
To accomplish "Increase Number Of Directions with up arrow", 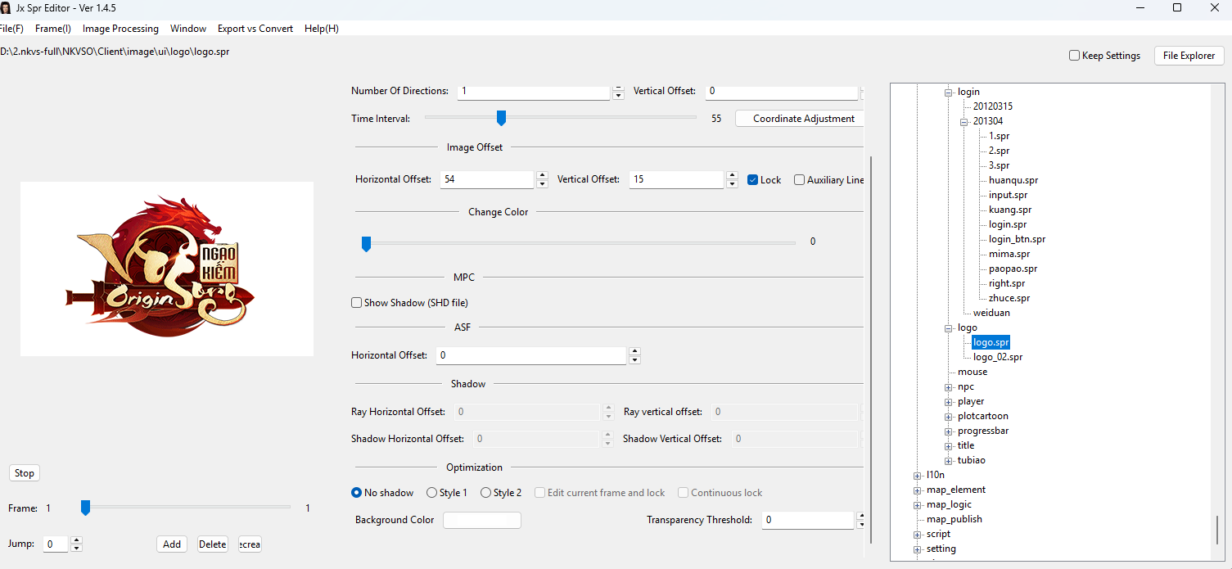I will coord(618,87).
